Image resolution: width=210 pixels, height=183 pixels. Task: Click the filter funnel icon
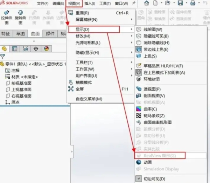click(2, 57)
